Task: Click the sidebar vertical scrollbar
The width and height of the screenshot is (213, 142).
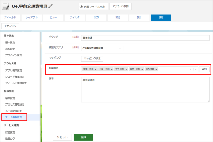Action: (40, 79)
